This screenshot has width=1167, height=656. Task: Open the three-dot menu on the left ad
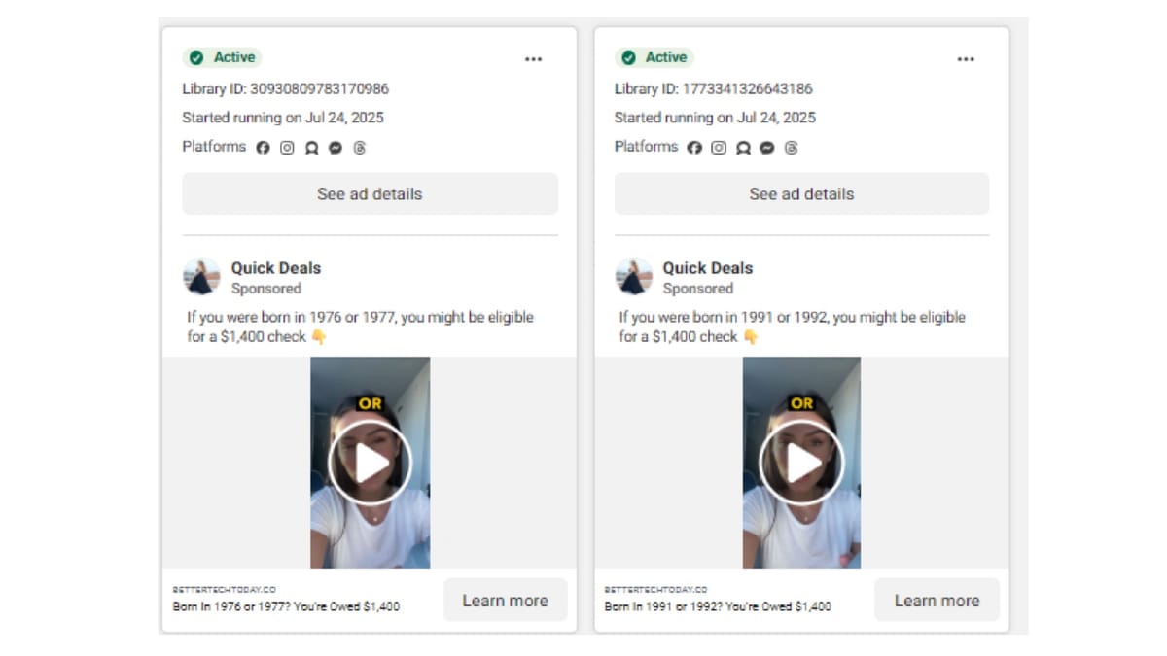coord(533,59)
